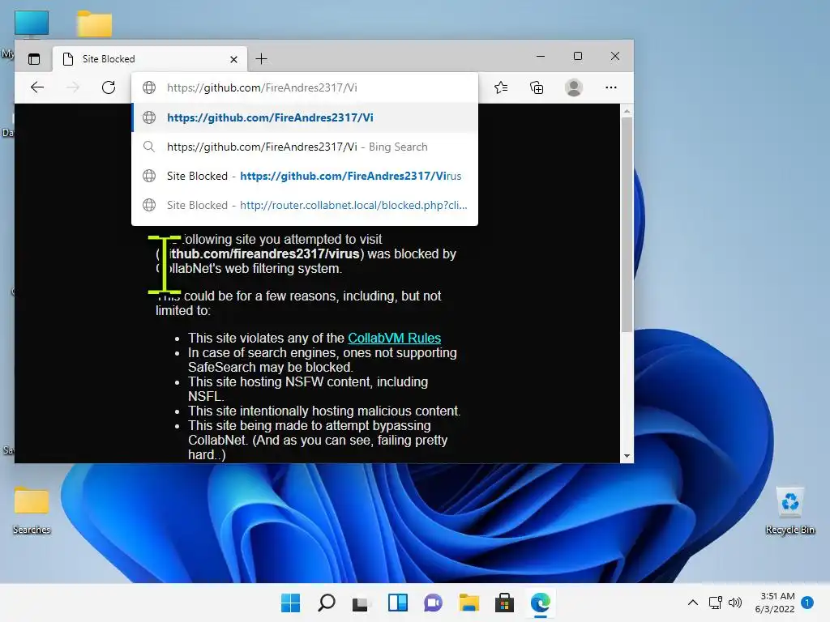
Task: Open the Chat taskbar icon
Action: (433, 603)
